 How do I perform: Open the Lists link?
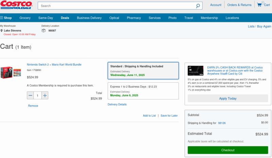[251, 26]
